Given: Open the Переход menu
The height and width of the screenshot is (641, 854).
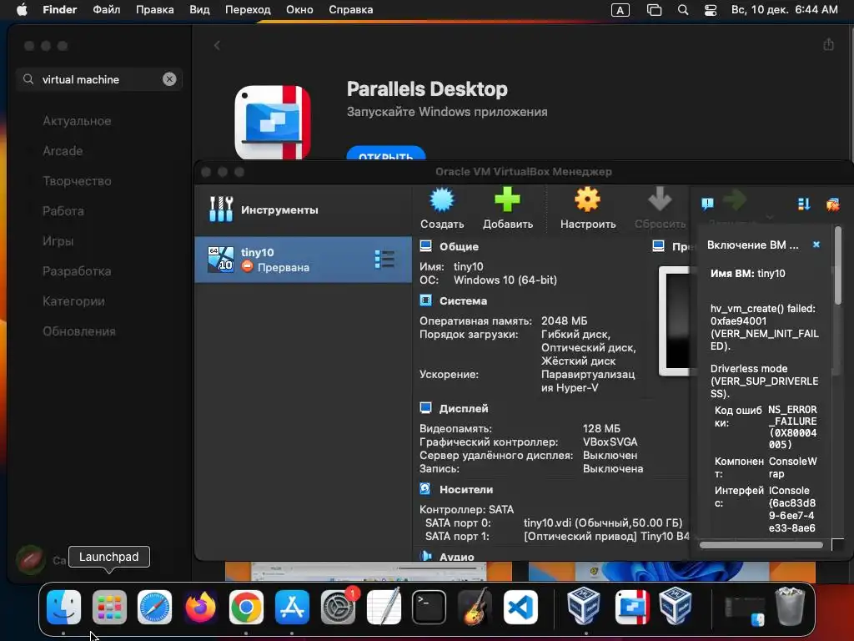Looking at the screenshot, I should point(248,10).
